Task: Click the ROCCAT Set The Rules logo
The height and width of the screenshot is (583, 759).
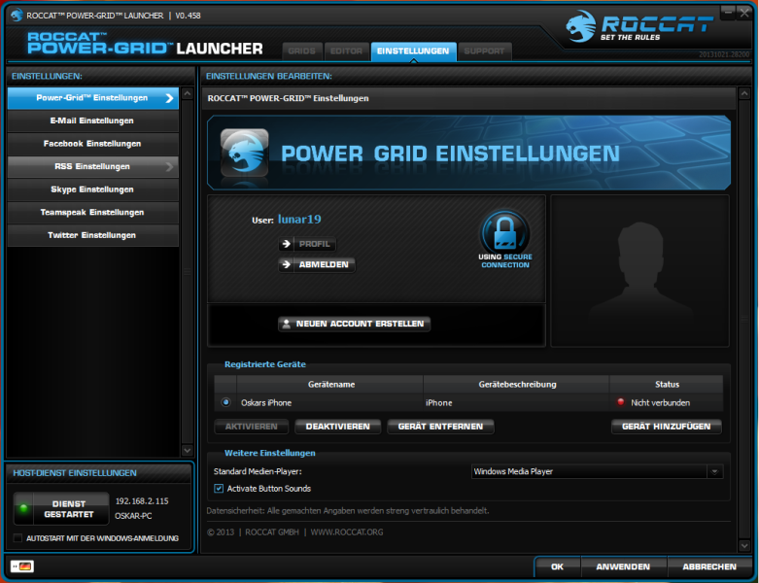Action: [639, 27]
